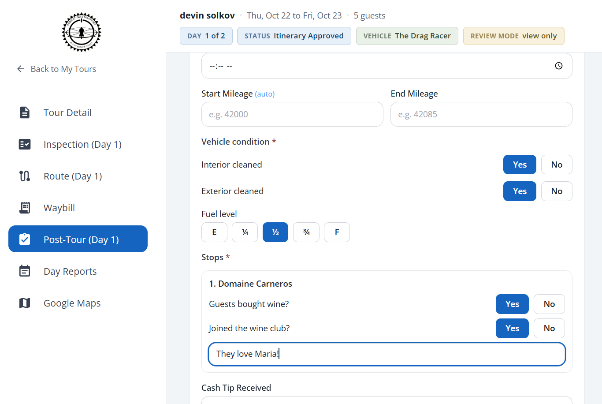Go to Inspection (Day 1)
Image resolution: width=602 pixels, height=404 pixels.
tap(78, 144)
